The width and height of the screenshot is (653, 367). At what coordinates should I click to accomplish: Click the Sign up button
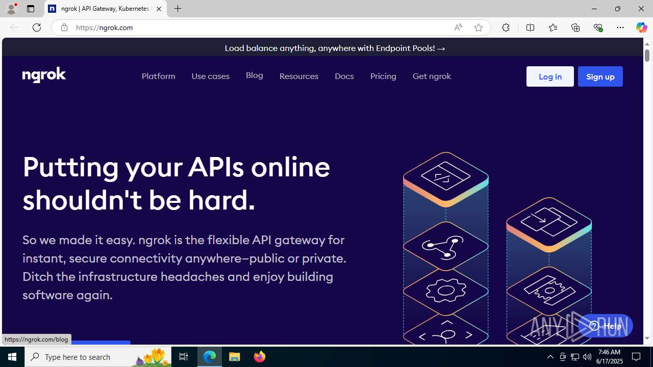[x=600, y=76]
